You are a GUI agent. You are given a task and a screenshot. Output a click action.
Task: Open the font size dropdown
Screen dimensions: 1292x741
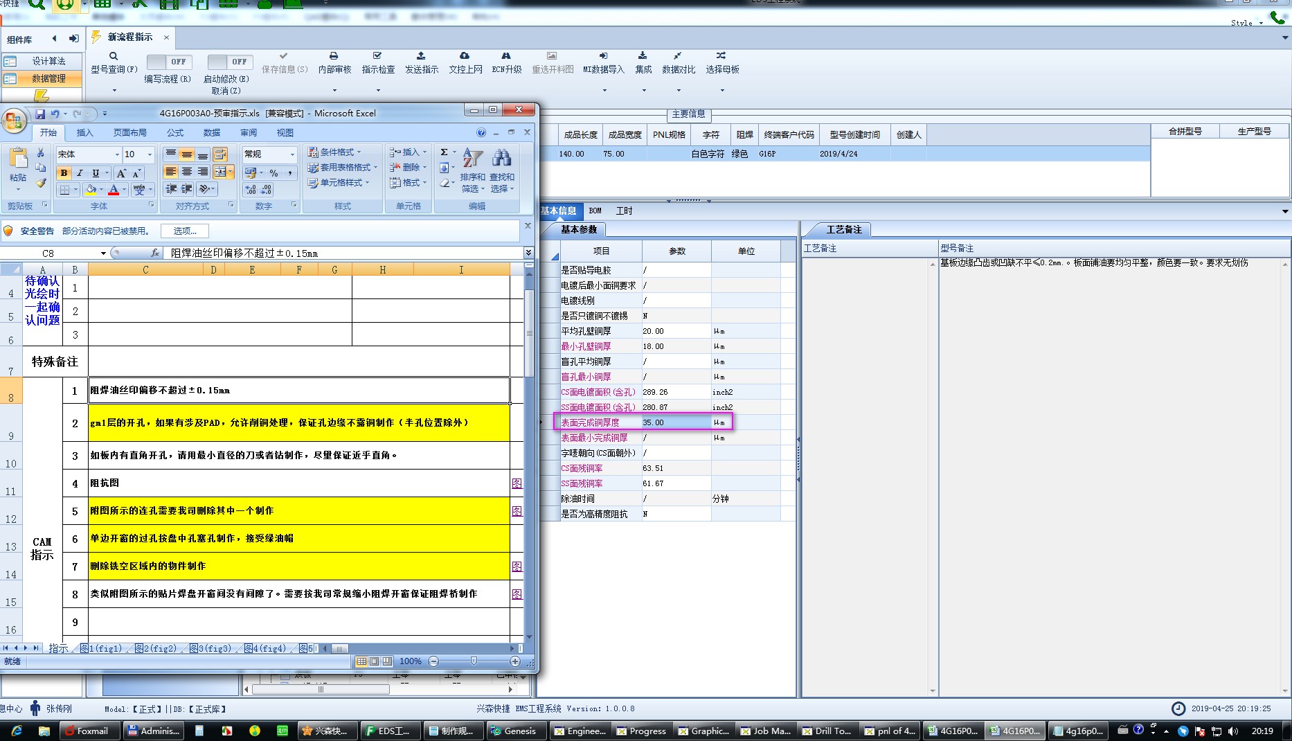point(150,154)
